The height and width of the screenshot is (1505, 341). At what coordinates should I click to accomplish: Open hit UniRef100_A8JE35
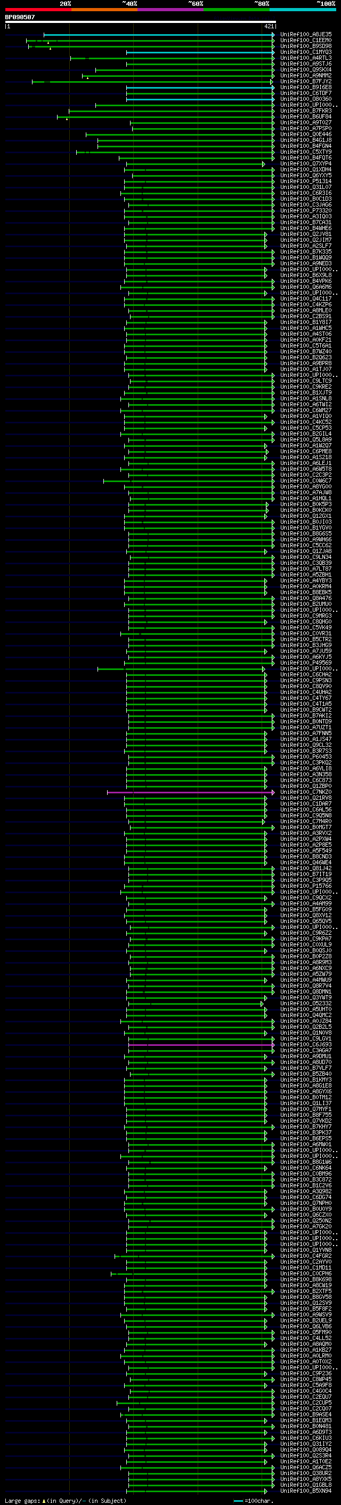point(306,35)
